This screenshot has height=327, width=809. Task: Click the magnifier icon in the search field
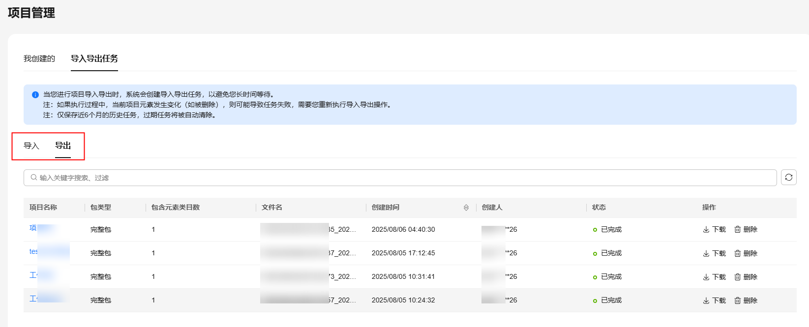point(34,178)
